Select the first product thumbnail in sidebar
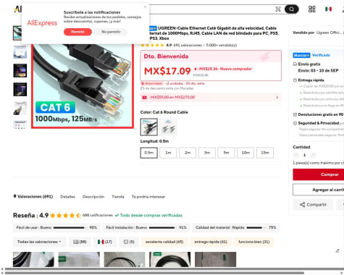Viewport: 344px width, 275px height. click(x=17, y=33)
